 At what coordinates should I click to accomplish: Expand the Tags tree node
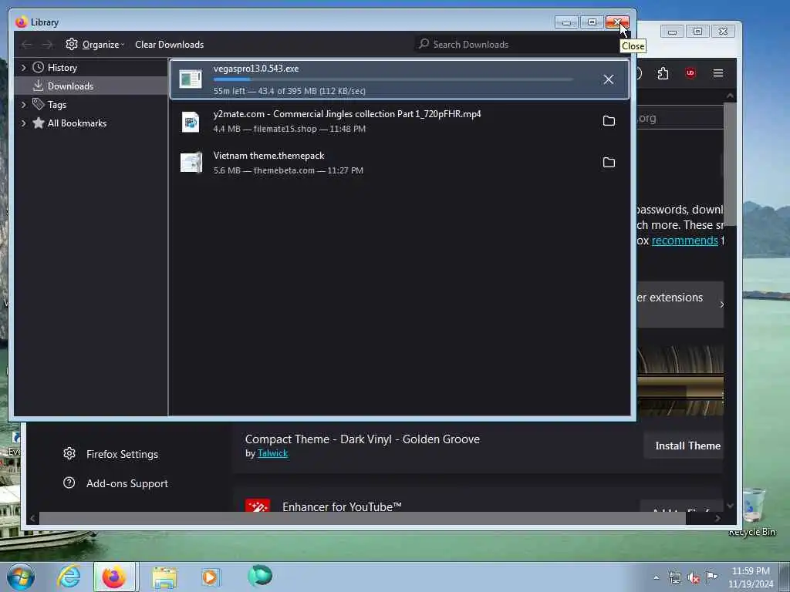[x=23, y=105]
